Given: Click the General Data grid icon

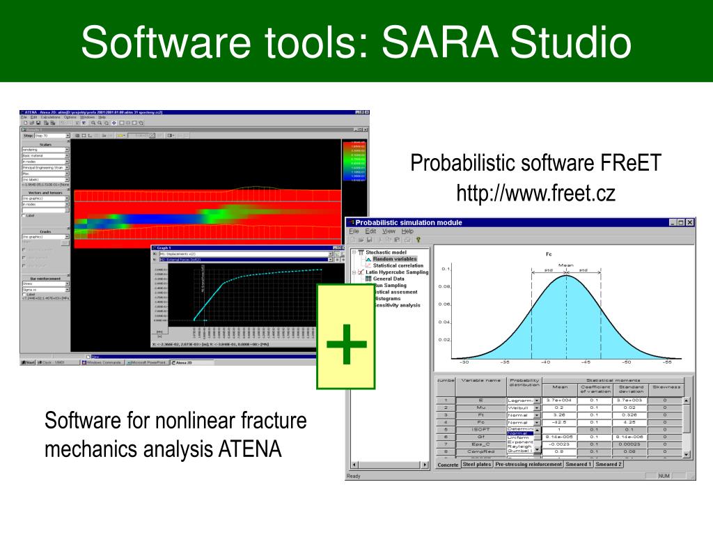Looking at the screenshot, I should (x=368, y=279).
